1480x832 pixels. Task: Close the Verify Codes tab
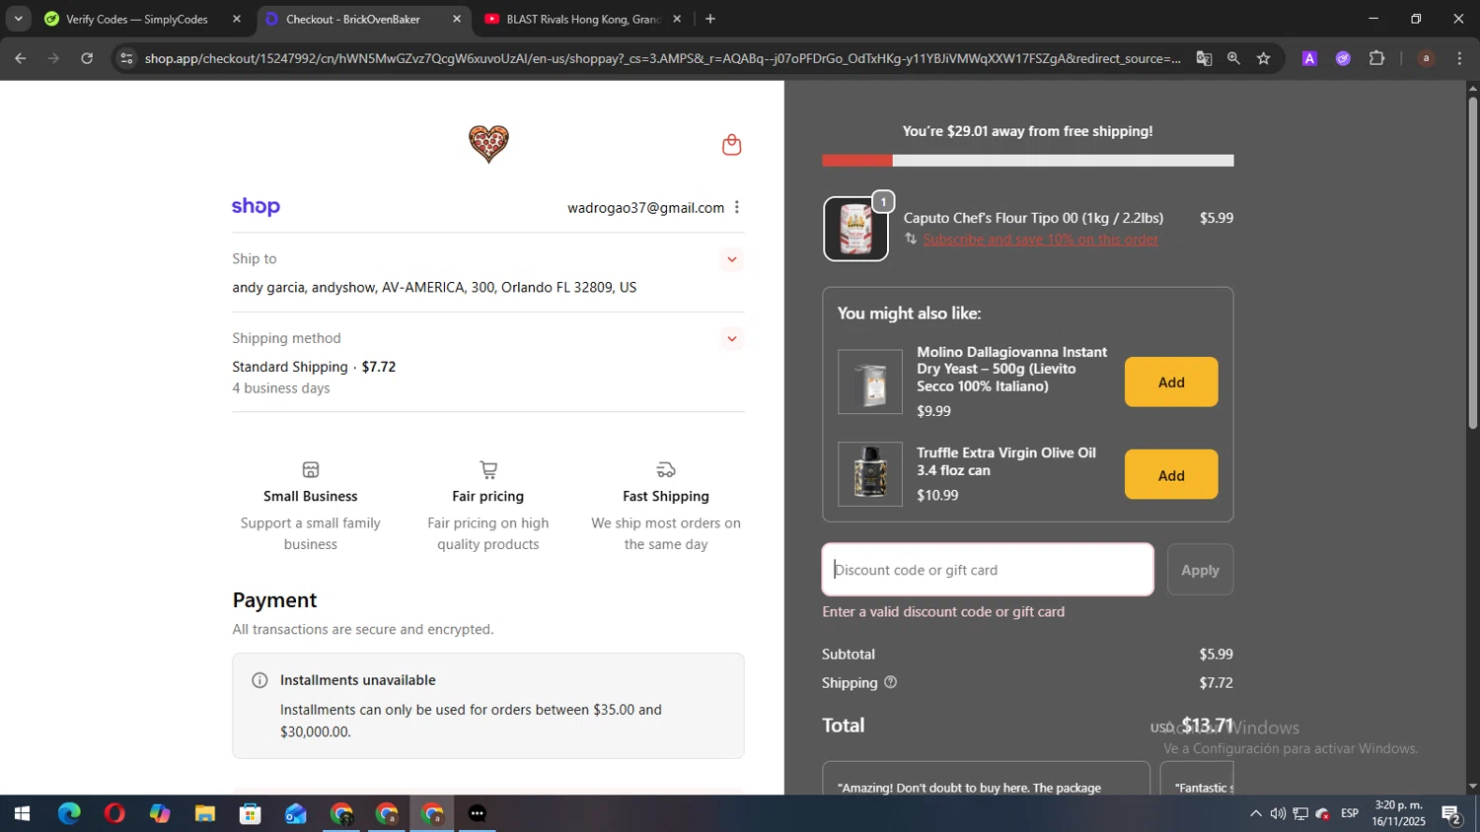tap(237, 19)
